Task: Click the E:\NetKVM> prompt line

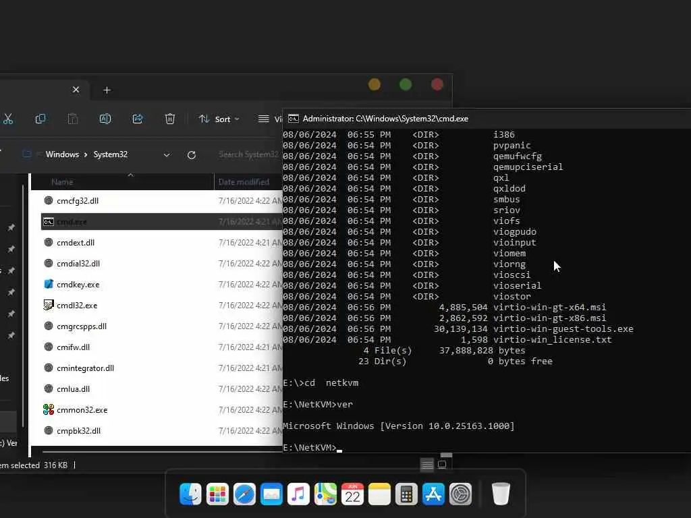Action: [x=312, y=448]
